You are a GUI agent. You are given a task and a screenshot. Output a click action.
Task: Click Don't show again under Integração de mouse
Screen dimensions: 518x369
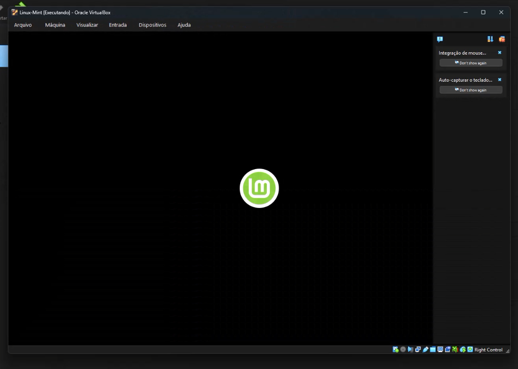point(471,63)
